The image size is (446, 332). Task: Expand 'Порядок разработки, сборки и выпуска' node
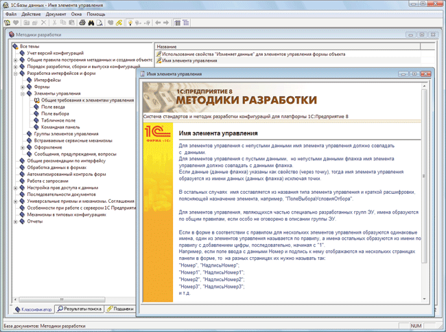tap(16, 67)
